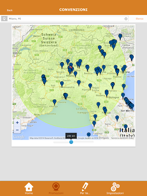Switch to the Promozioni tab
The width and height of the screenshot is (147, 196).
56,188
